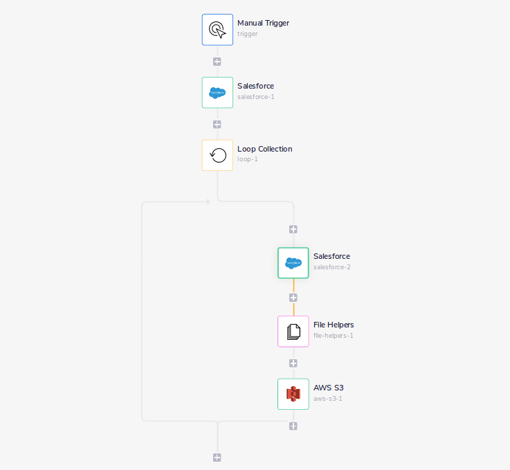Select the AWS S3 red bucket icon
510x470 pixels.
(293, 394)
